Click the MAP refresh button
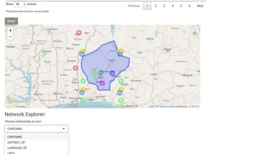 (11, 21)
